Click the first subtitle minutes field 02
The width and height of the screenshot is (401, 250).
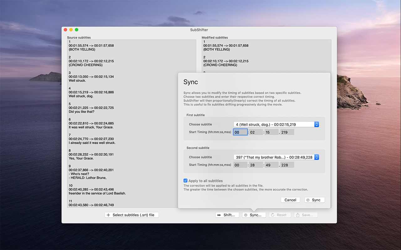point(256,132)
